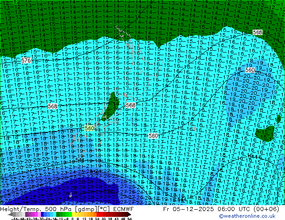Select the 568 label left of the green island
Screen dimensions: 285x220
coord(52,106)
